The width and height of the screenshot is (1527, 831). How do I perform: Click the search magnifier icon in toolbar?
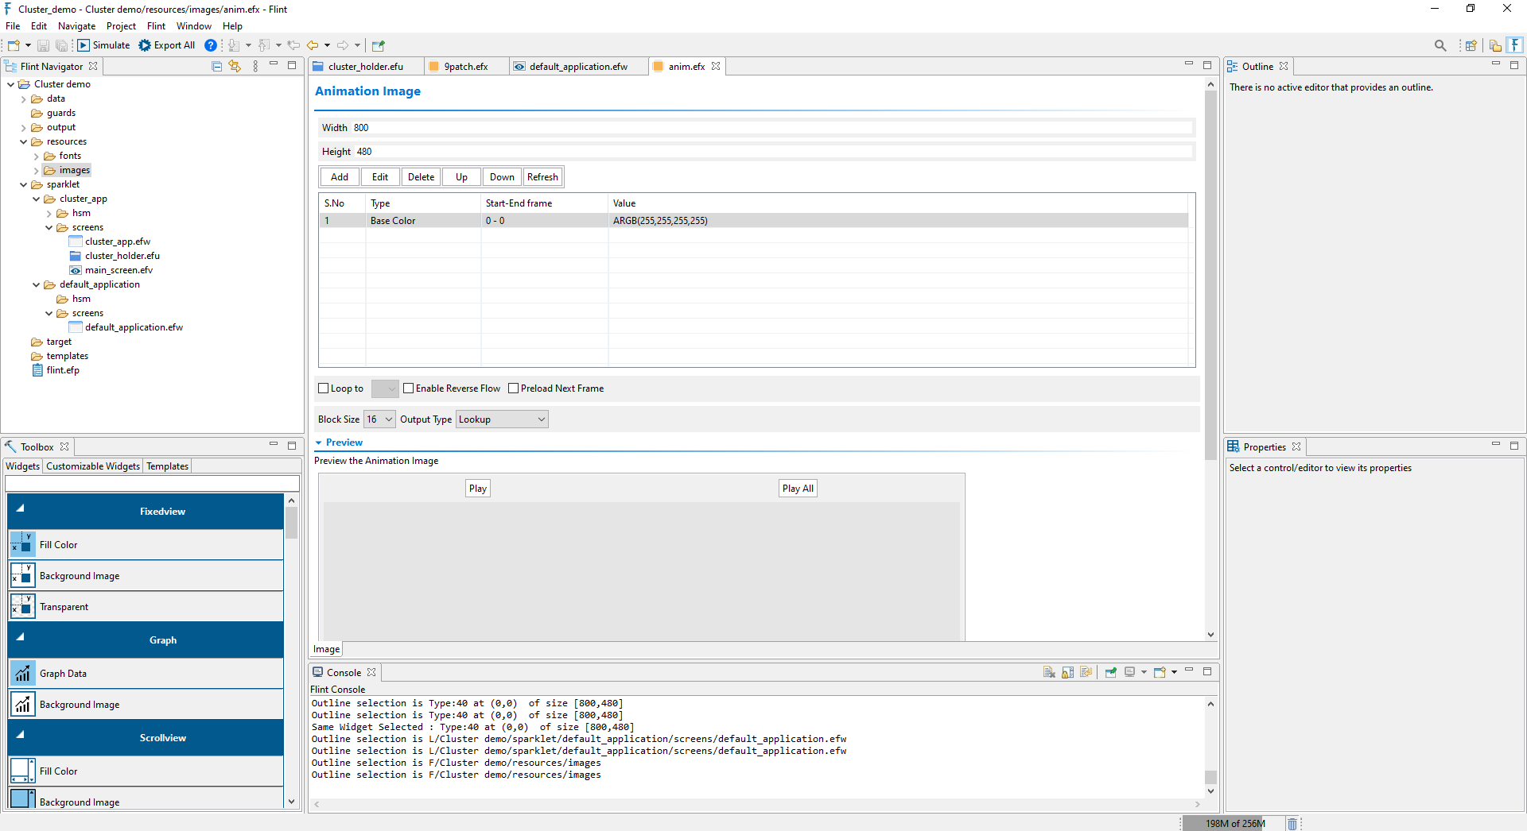1440,45
